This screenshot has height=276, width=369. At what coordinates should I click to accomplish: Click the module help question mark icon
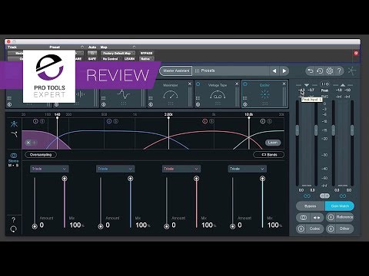click(14, 219)
